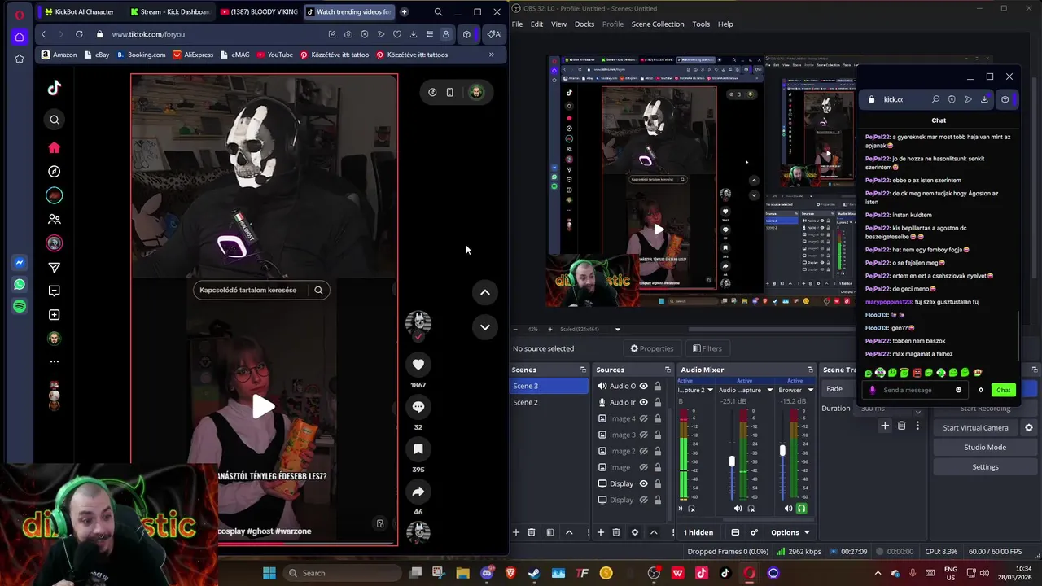Screen dimensions: 1042x586
Task: Open OBS Settings button
Action: click(985, 466)
